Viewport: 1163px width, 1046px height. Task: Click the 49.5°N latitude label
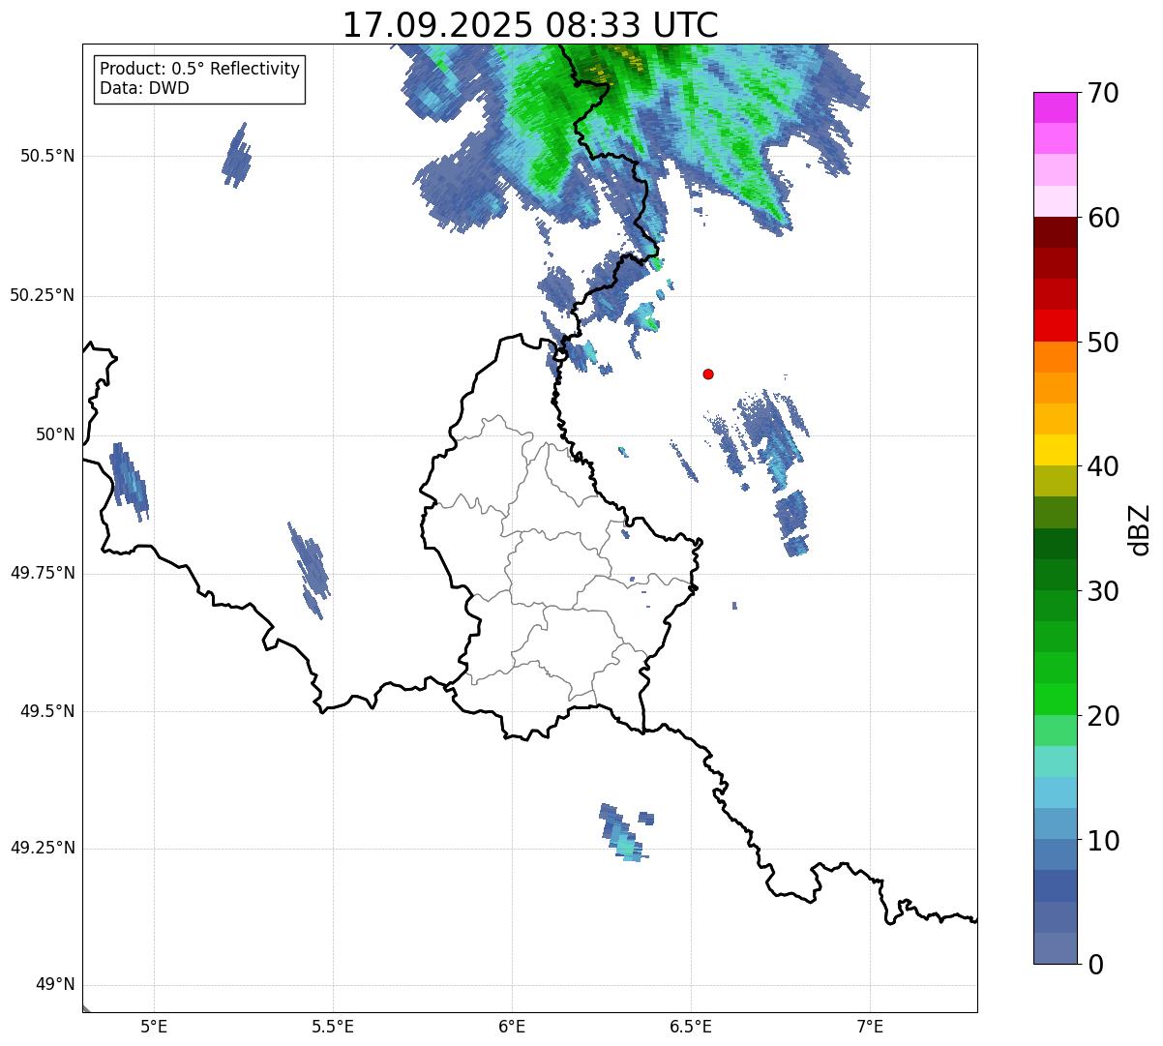(47, 711)
